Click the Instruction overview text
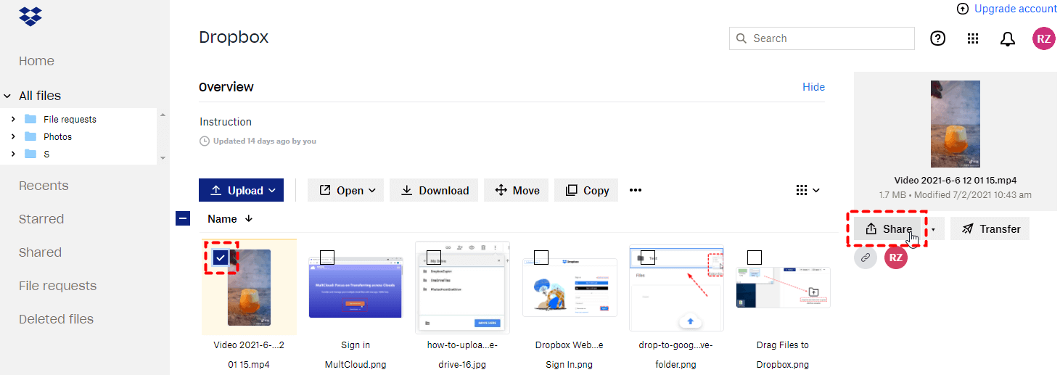The image size is (1060, 375). point(226,122)
